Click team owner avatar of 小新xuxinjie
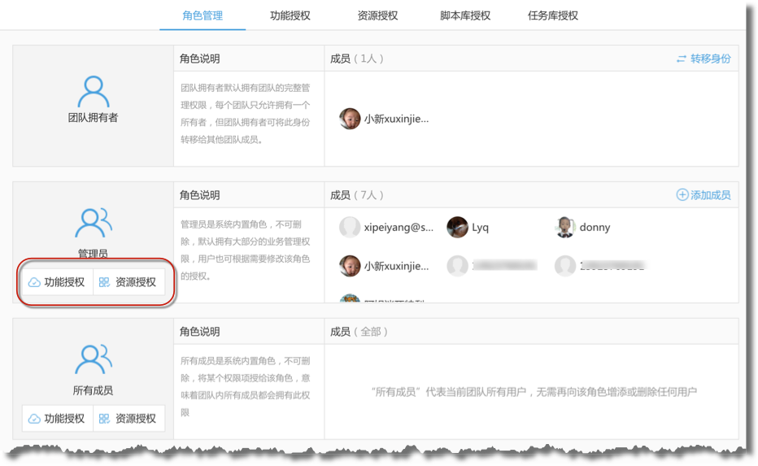This screenshot has width=758, height=466. [x=350, y=119]
